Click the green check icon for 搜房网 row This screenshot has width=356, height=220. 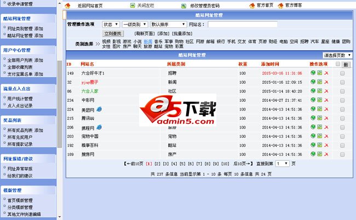pyautogui.click(x=313, y=154)
